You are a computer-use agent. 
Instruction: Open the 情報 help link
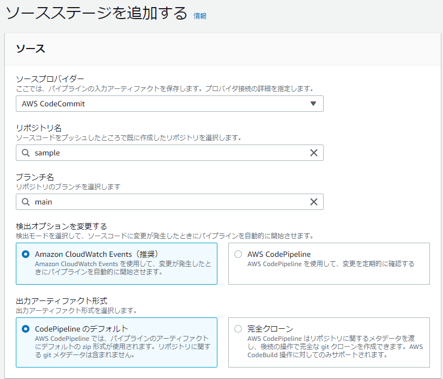[198, 16]
